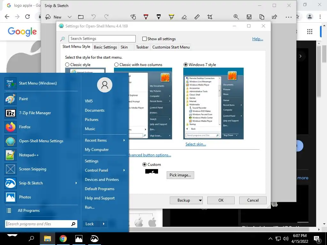Switch to Chrome on the taskbar

point(63,239)
